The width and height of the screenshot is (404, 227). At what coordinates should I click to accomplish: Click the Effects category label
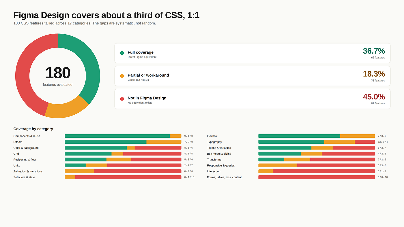[18, 142]
